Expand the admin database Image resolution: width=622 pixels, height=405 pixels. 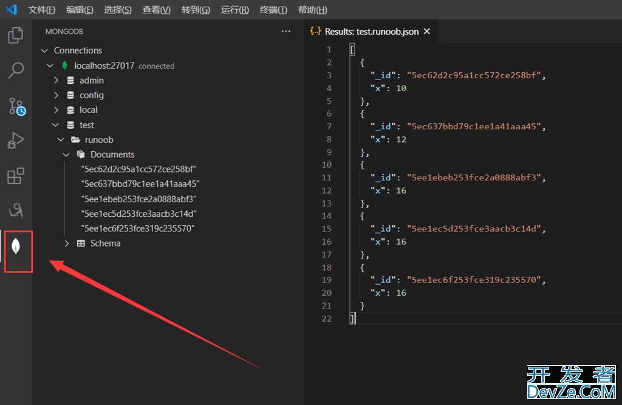(56, 81)
